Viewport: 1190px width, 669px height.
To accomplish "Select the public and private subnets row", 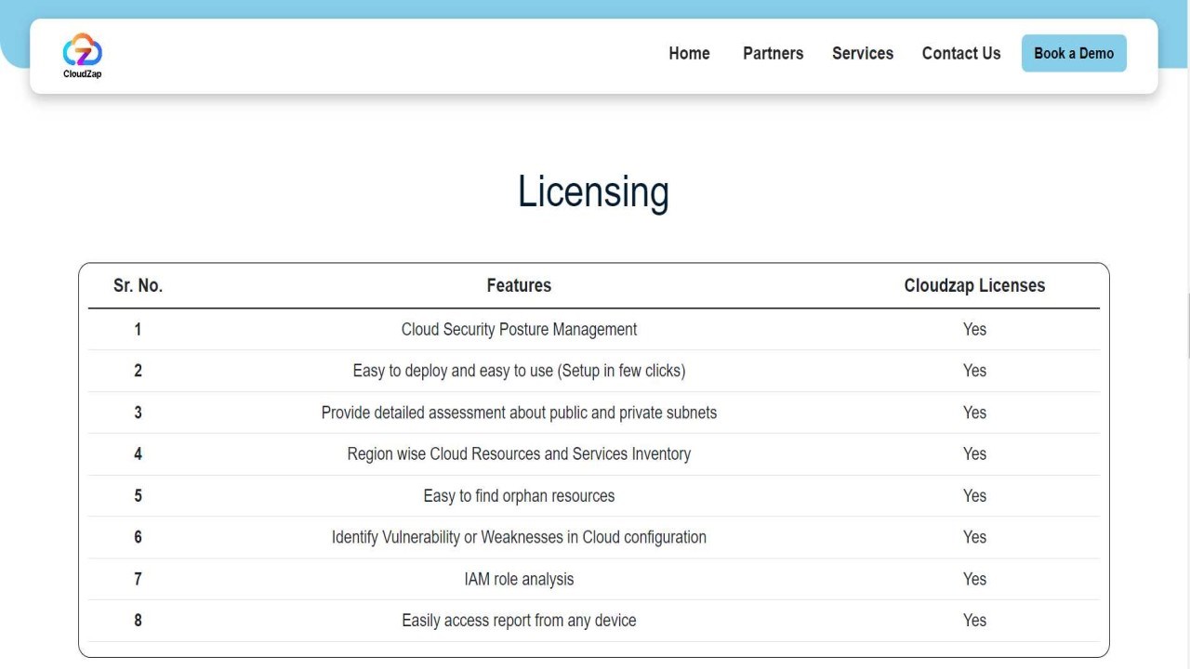I will pos(519,413).
